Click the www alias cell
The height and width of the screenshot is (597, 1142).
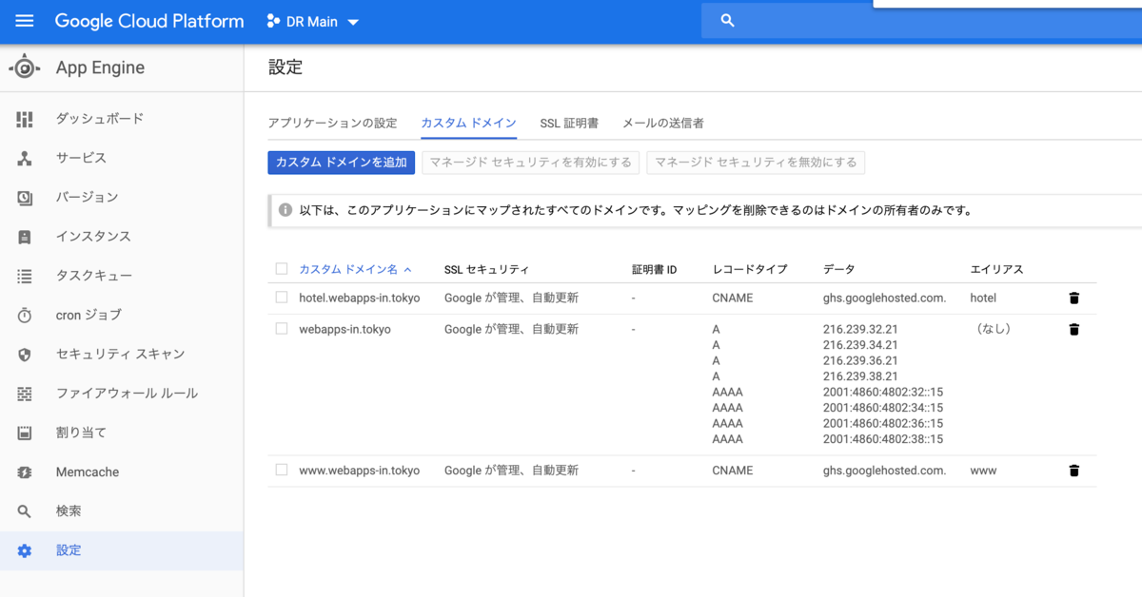click(984, 471)
